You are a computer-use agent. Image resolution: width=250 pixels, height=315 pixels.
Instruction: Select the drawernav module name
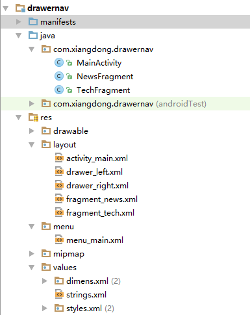[48, 8]
